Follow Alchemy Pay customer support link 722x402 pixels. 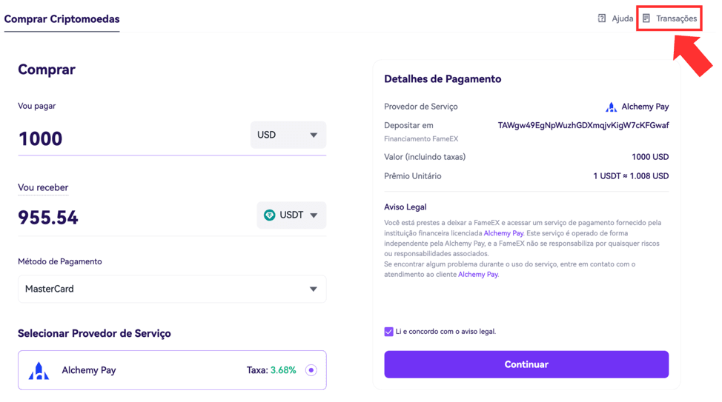pos(478,275)
